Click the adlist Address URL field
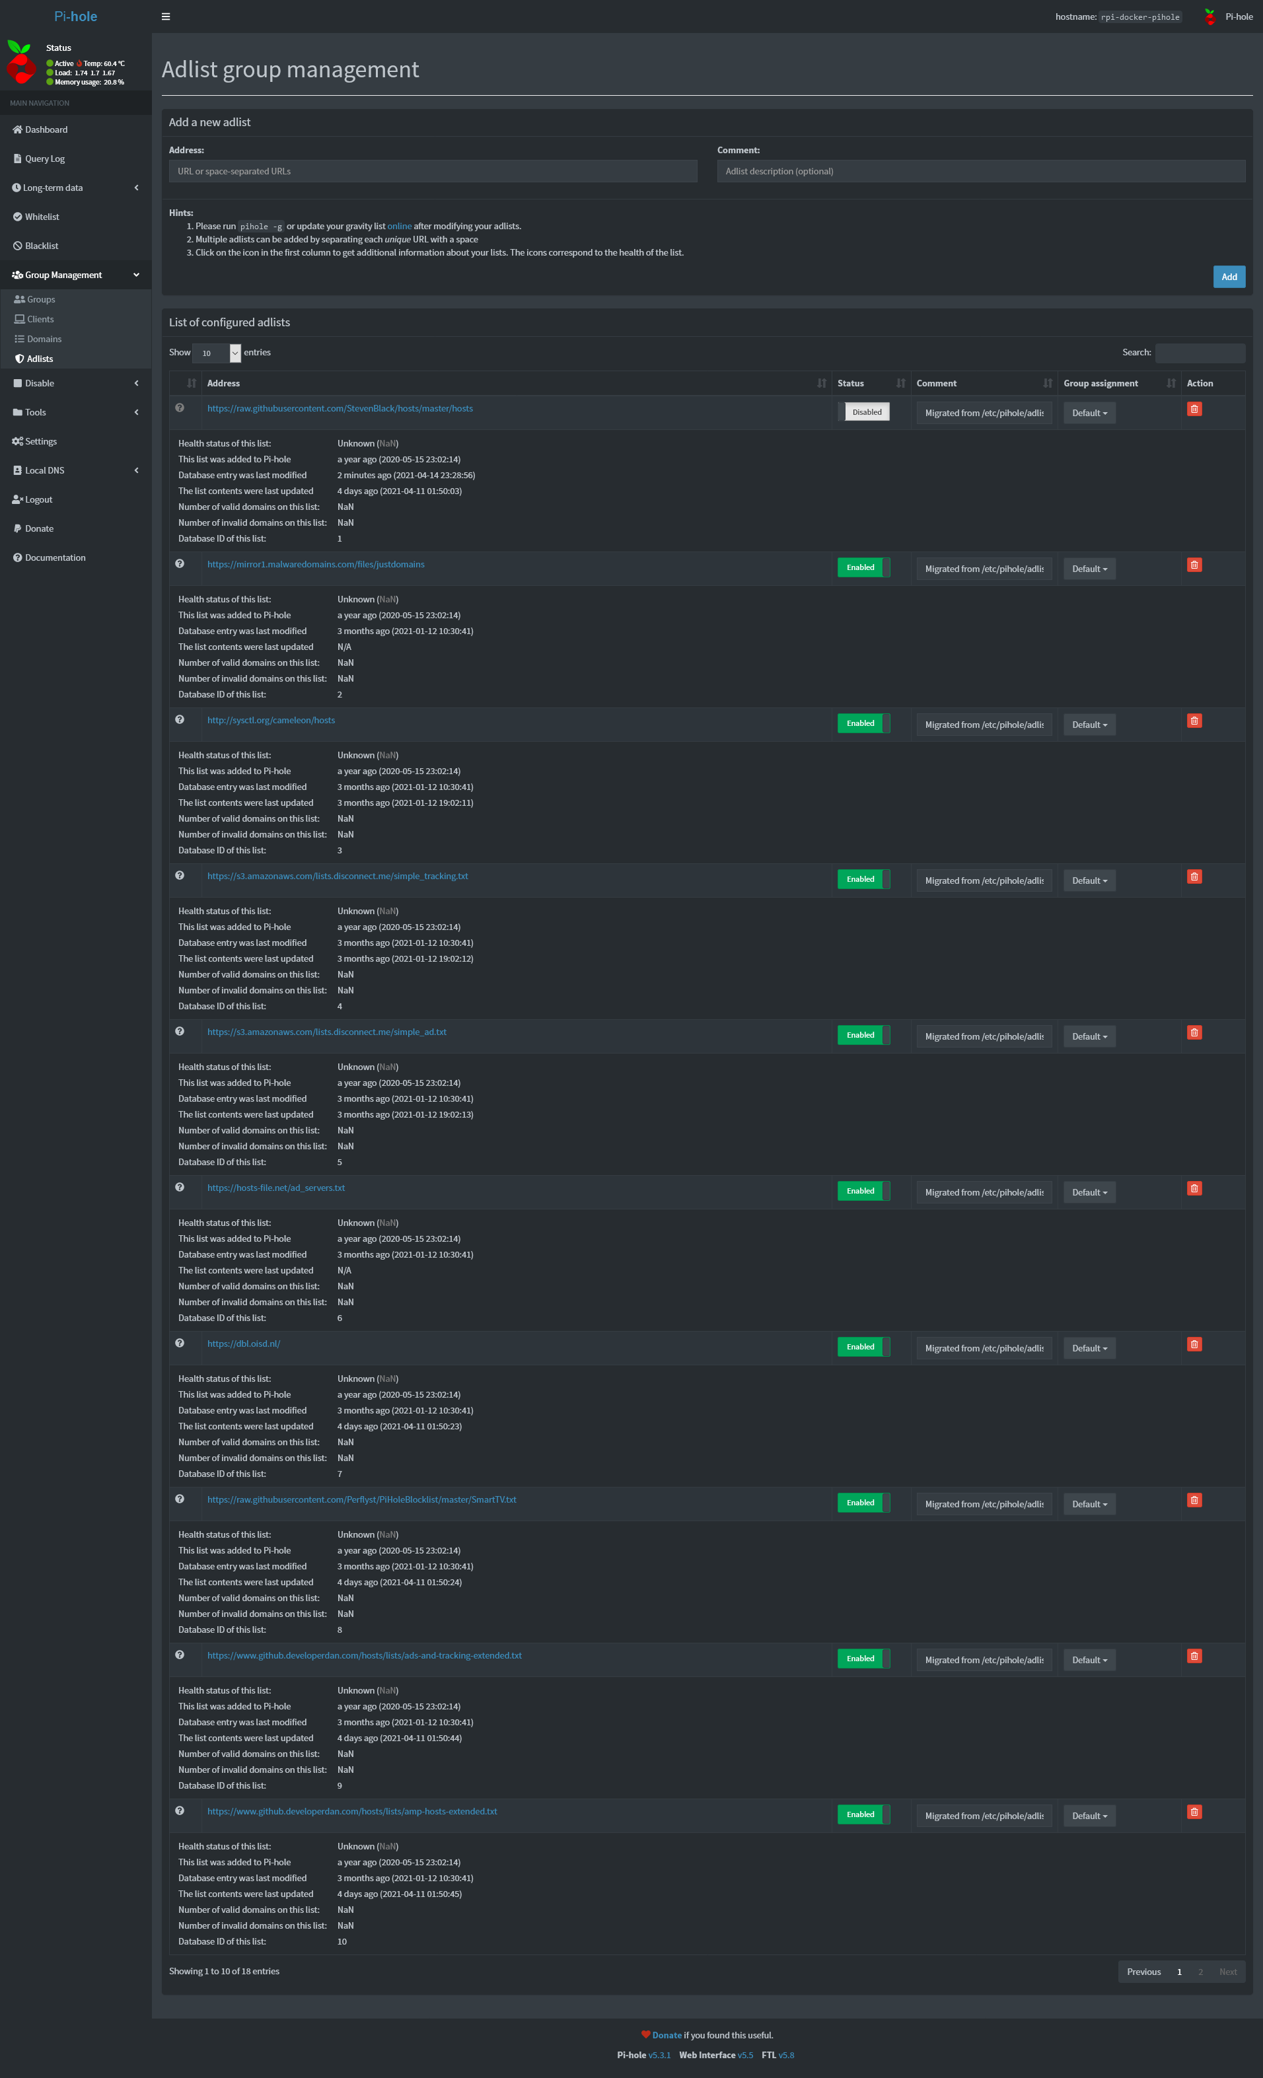1263x2078 pixels. 433,171
